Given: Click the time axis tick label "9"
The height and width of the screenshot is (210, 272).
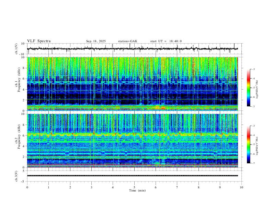Looking at the screenshot, I should pyautogui.click(x=220, y=187).
